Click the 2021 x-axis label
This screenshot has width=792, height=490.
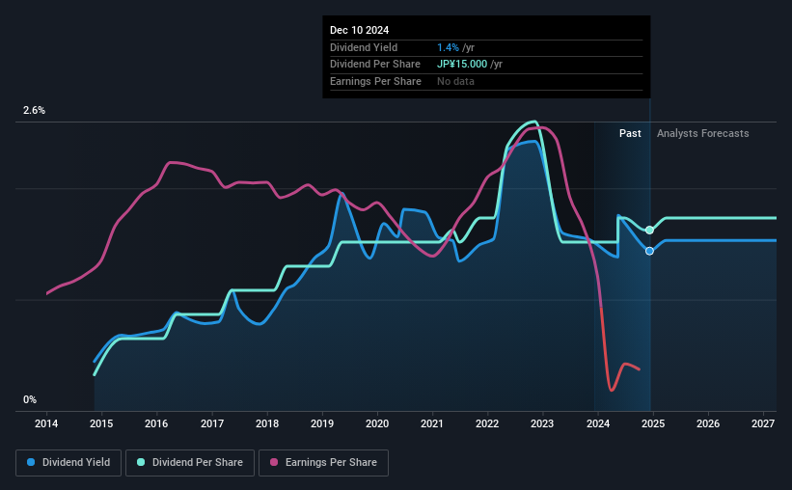click(x=432, y=423)
